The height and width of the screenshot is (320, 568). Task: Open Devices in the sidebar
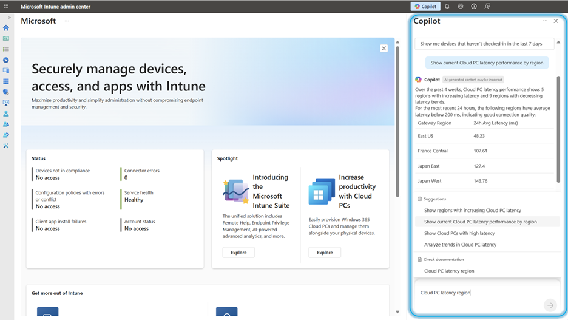pos(6,70)
